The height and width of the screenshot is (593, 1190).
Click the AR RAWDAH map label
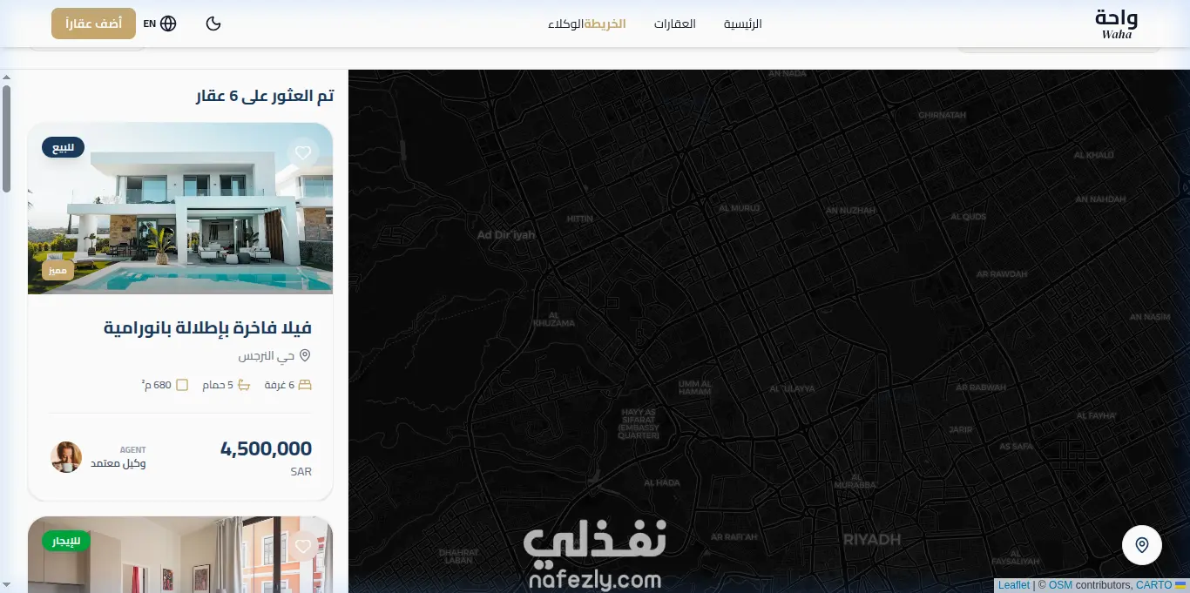point(1002,274)
